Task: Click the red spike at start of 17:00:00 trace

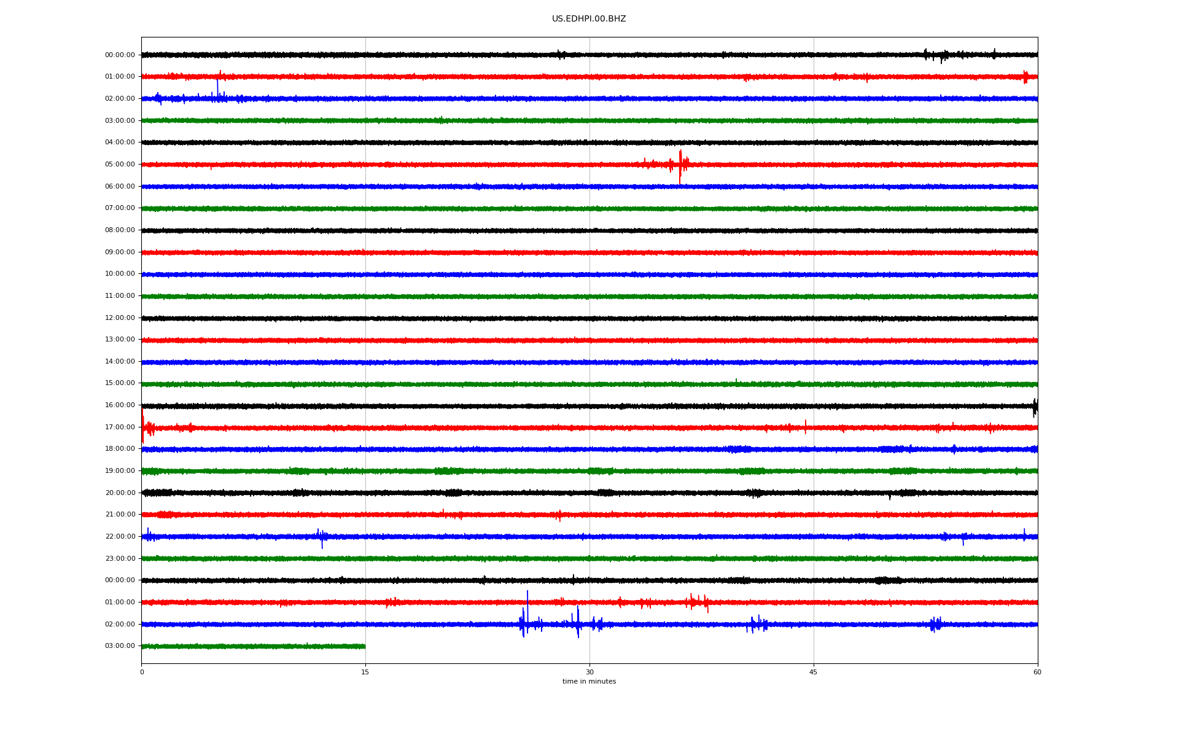Action: [x=143, y=427]
